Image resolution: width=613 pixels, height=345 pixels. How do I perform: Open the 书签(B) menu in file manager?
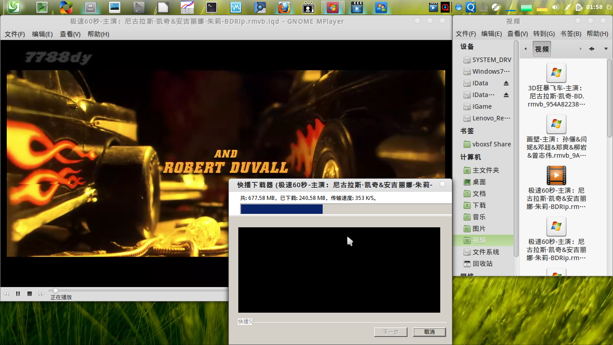tap(571, 34)
